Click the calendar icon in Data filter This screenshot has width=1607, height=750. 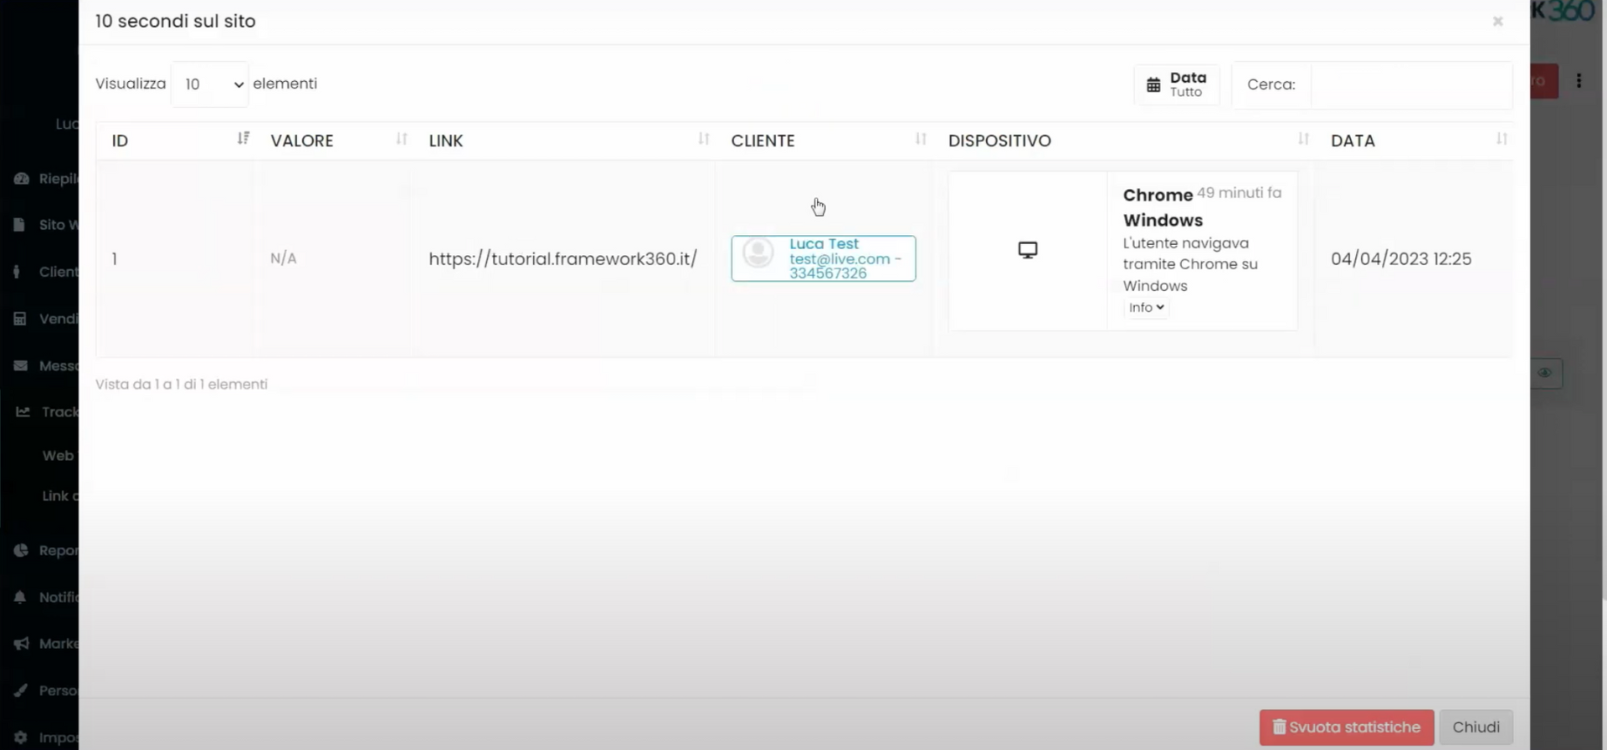coord(1153,84)
